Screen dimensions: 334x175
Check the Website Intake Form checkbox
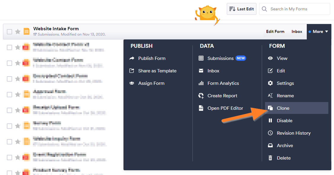[x=9, y=31]
